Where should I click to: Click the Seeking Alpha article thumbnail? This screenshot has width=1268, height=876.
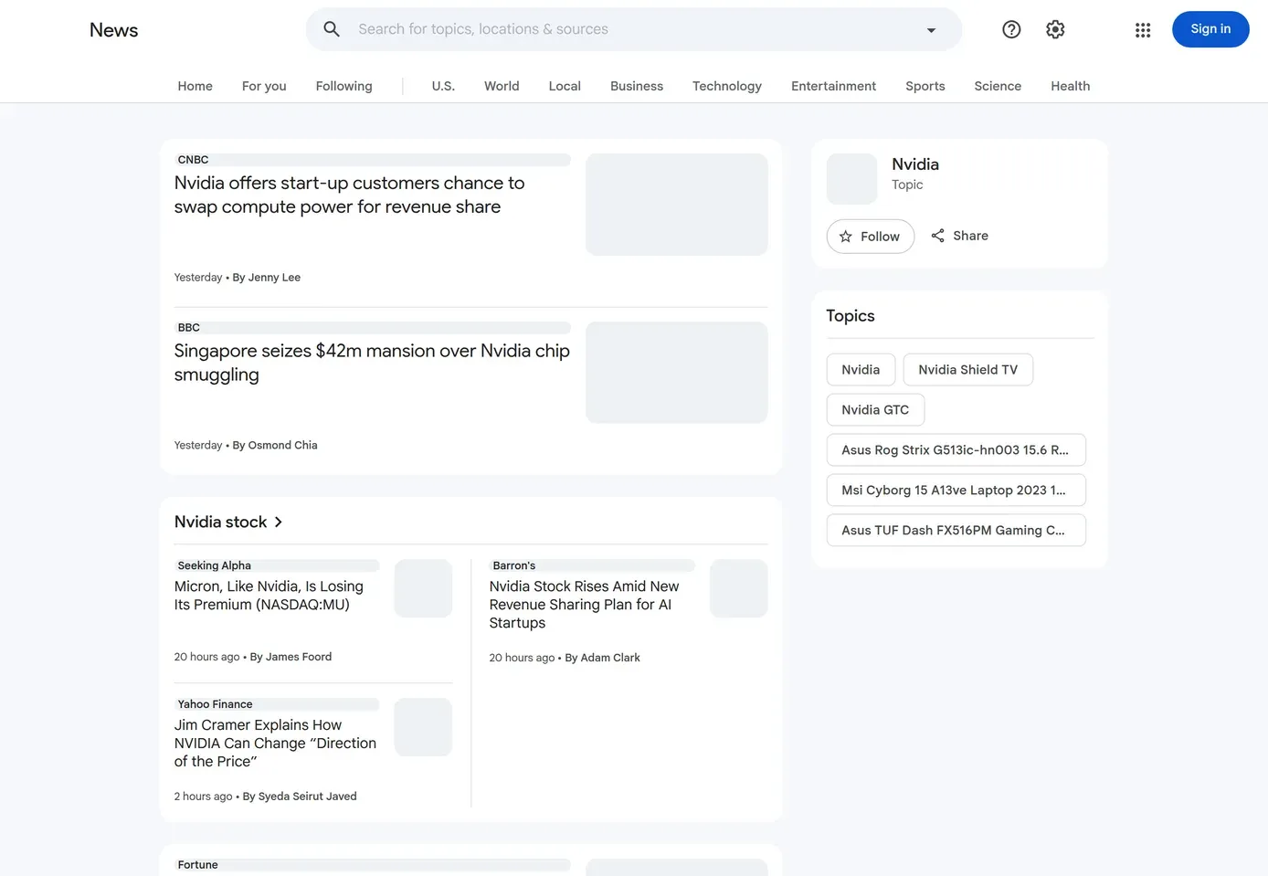[423, 588]
